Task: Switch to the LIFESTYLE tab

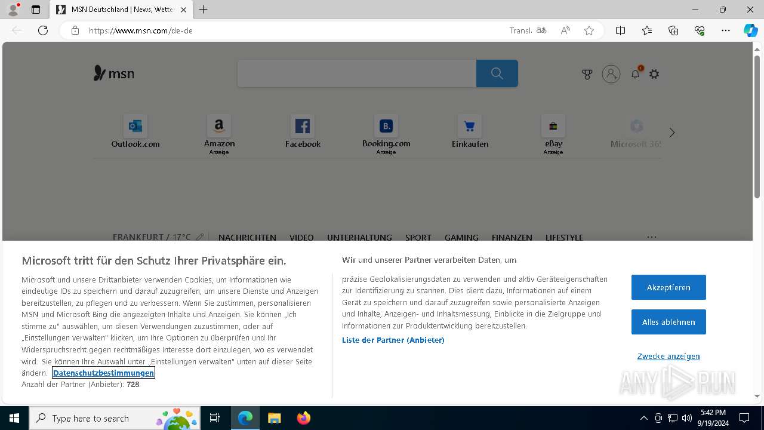Action: click(x=564, y=237)
